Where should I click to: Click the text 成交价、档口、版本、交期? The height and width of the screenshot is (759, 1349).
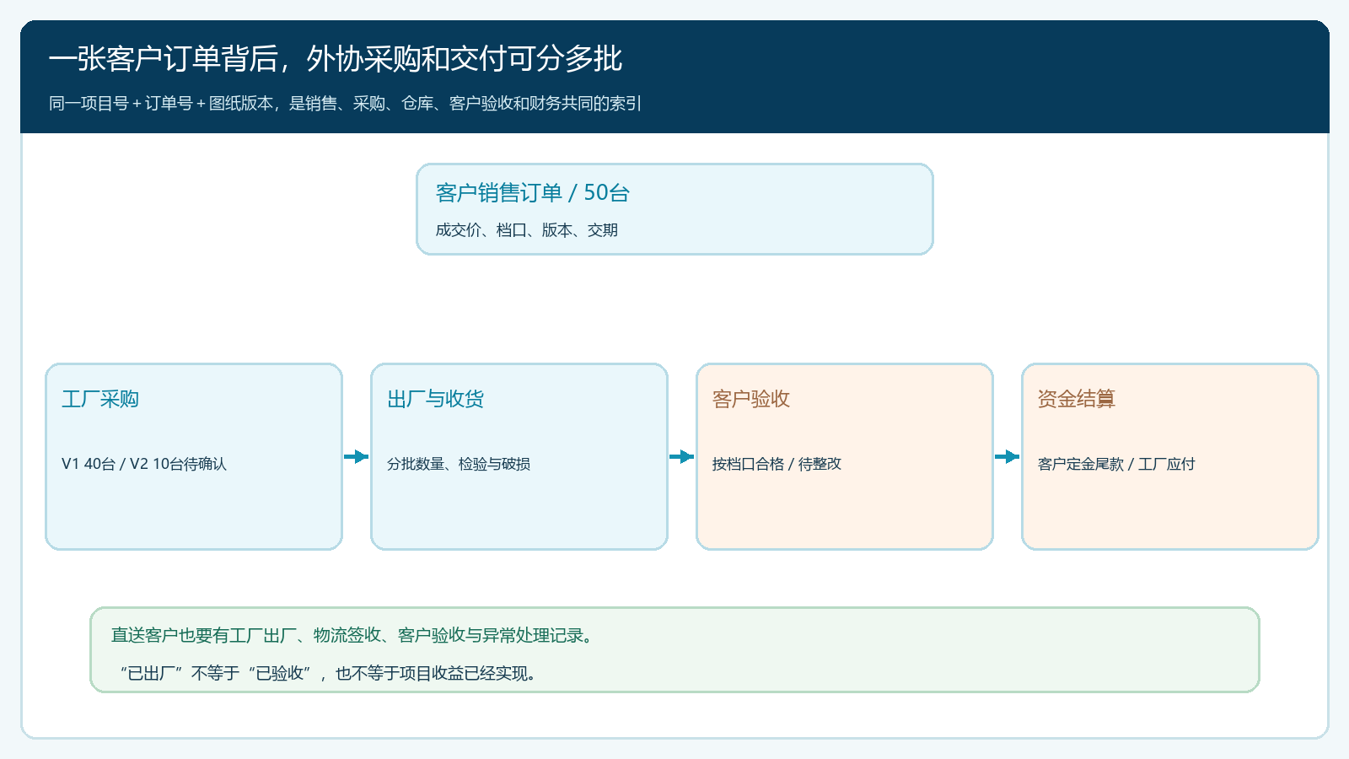[527, 230]
